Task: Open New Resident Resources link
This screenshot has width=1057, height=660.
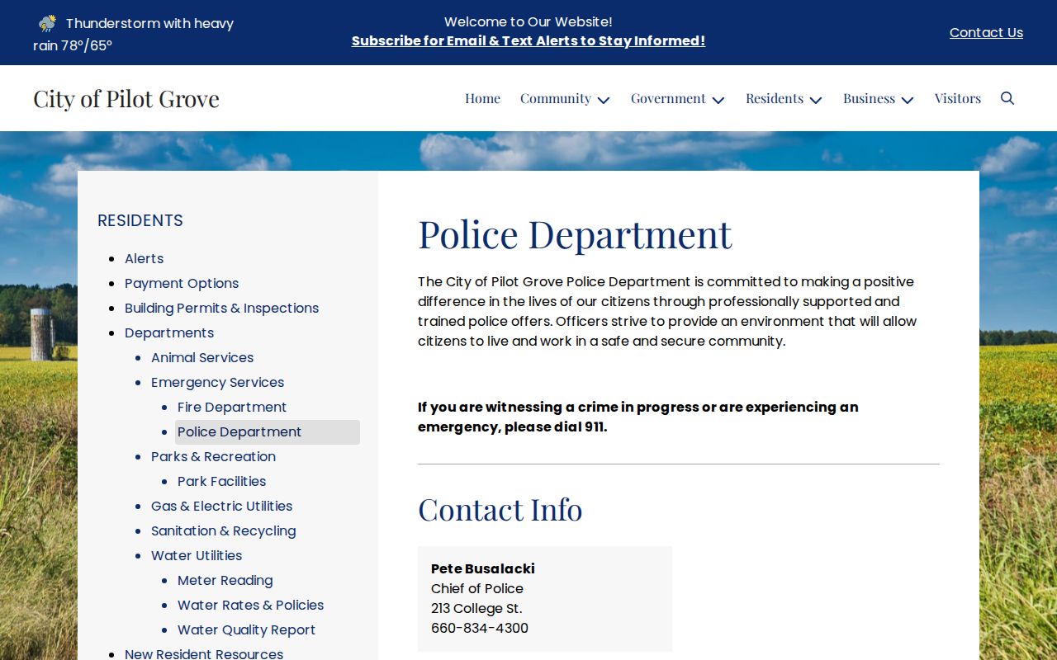Action: [204, 653]
